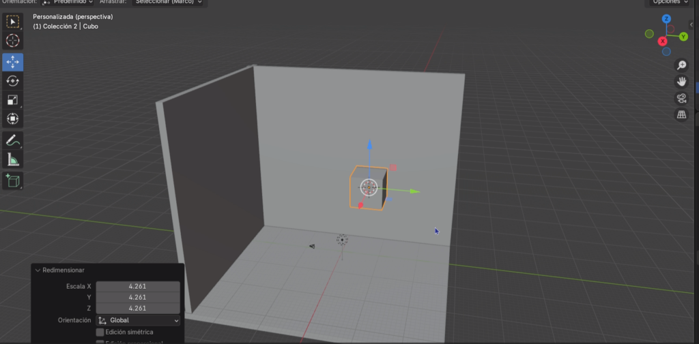The width and height of the screenshot is (699, 344).
Task: Select the Annotate tool
Action: (x=12, y=140)
